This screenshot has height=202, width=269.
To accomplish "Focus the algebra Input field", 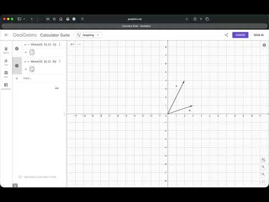I will pos(43,78).
